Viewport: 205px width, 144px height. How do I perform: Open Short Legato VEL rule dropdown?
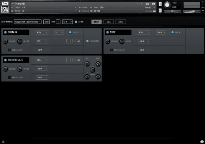click(42, 60)
